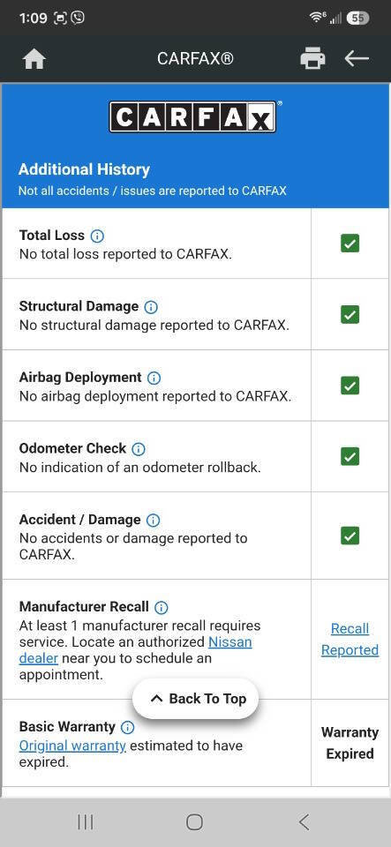Click the Total Loss green checkmark

pos(350,244)
